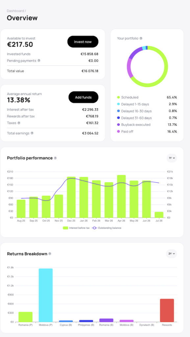Image resolution: width=190 pixels, height=337 pixels.
Task: Click the Nov 25 interest bar
Action: [59, 206]
